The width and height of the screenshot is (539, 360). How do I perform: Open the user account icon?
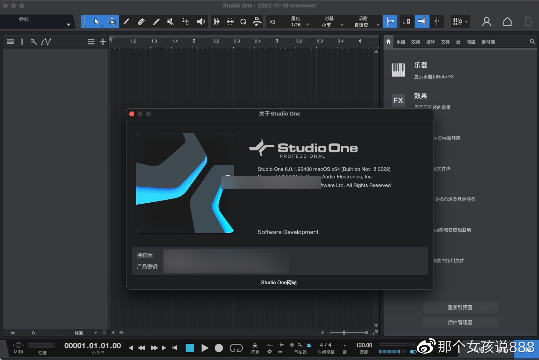click(x=487, y=22)
